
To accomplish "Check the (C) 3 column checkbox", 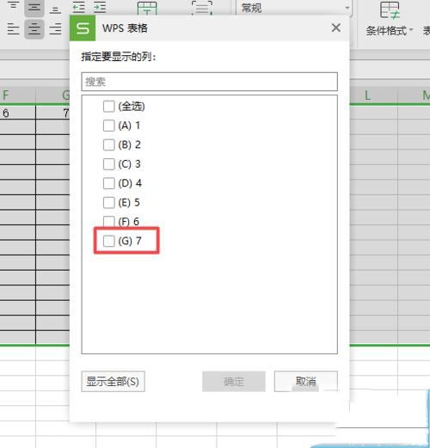I will [108, 164].
